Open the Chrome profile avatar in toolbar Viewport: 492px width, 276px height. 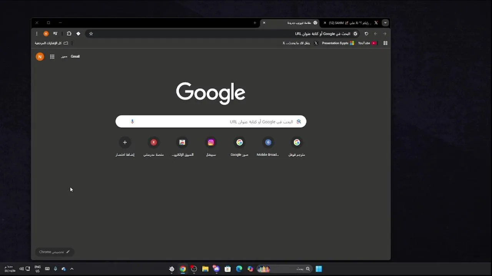[x=46, y=34]
